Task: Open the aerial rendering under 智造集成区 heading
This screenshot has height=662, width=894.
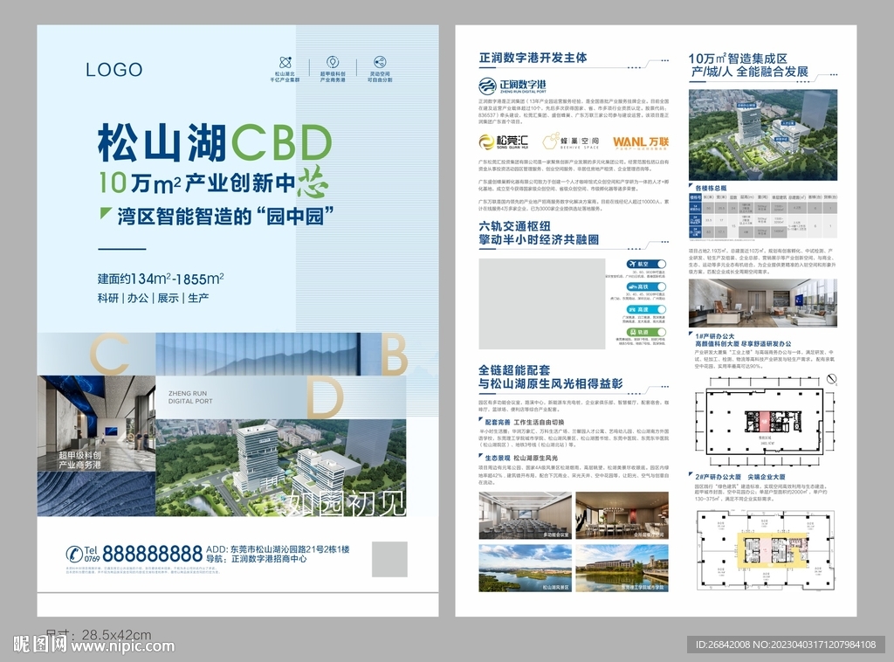Action: coord(763,134)
